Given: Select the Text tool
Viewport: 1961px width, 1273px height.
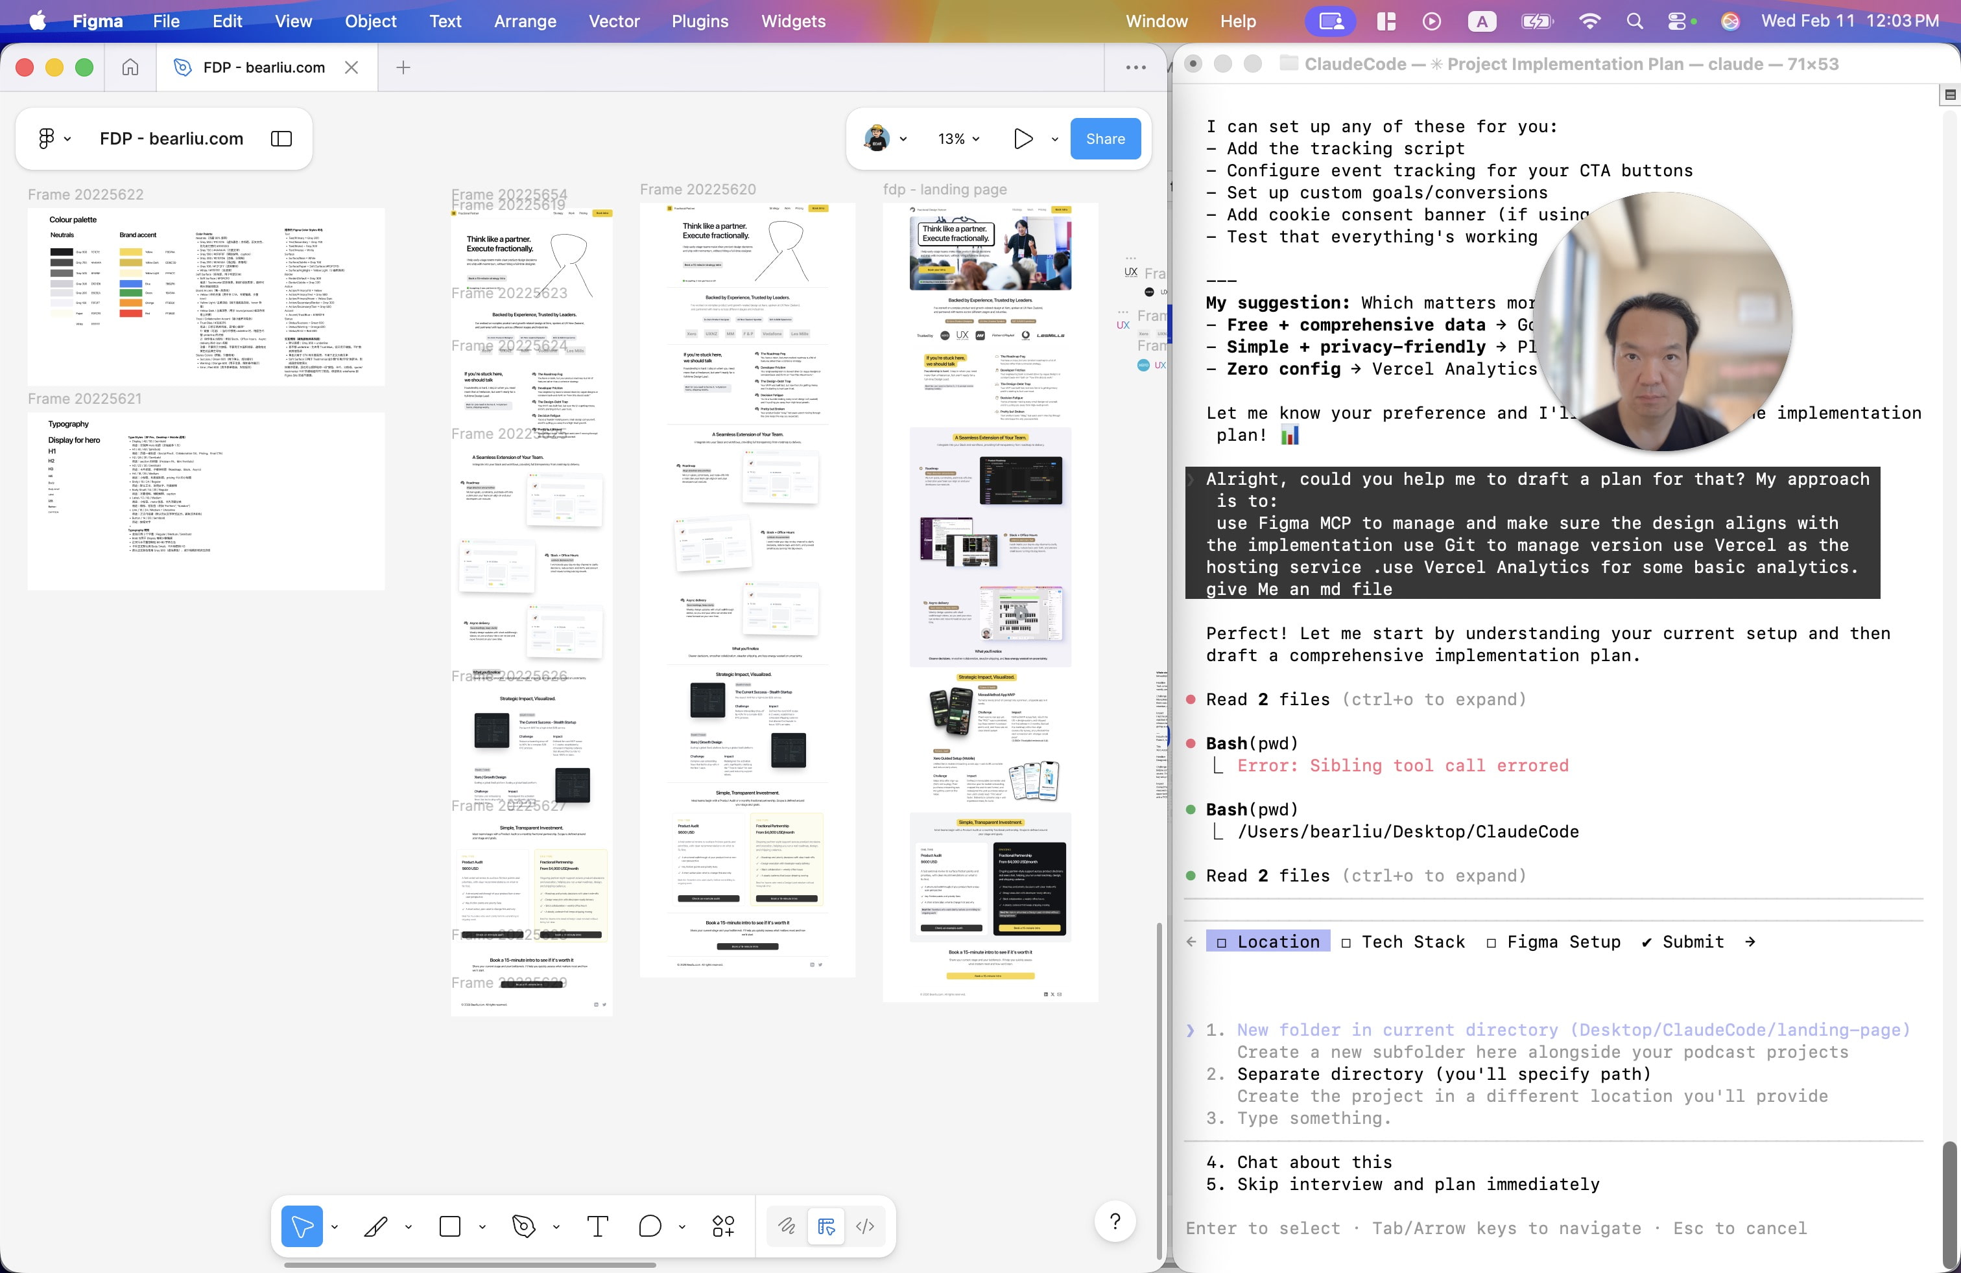Looking at the screenshot, I should [x=597, y=1226].
